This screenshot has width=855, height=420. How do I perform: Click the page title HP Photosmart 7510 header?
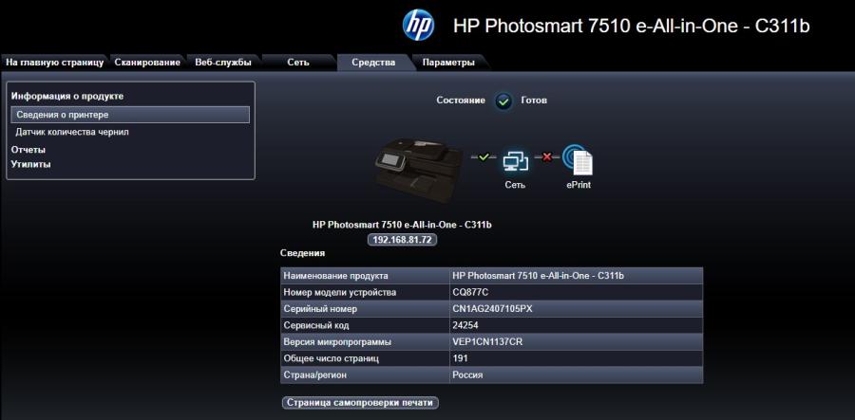pyautogui.click(x=632, y=26)
